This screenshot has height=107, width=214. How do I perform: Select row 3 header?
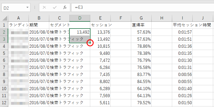point(4,39)
